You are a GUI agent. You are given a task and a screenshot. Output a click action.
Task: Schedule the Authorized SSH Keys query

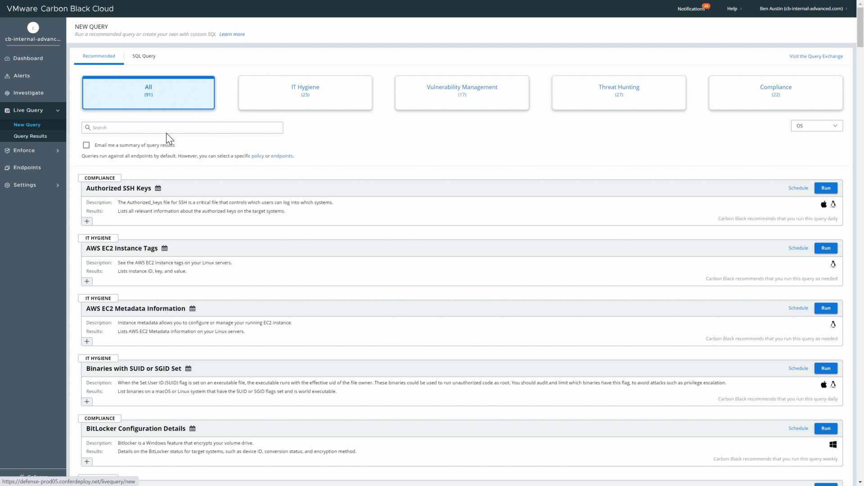click(x=798, y=188)
